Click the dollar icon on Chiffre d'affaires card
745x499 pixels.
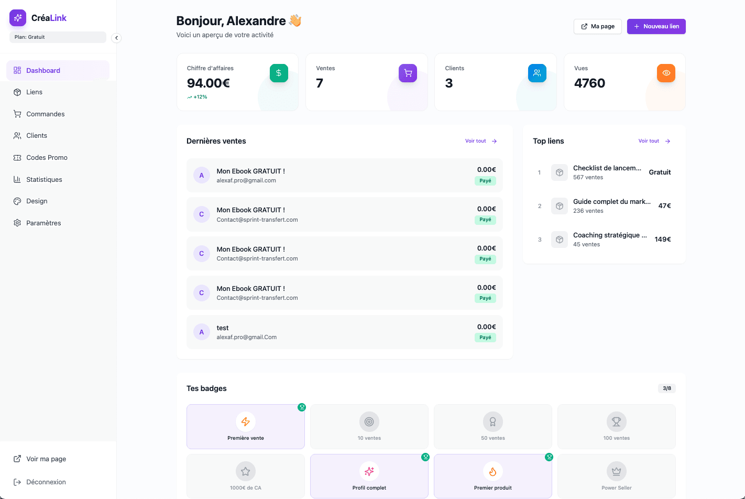point(278,73)
